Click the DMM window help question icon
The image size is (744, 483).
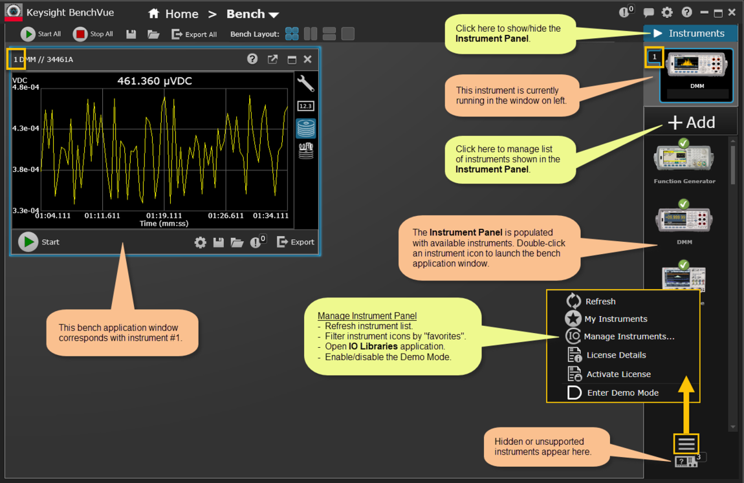252,59
